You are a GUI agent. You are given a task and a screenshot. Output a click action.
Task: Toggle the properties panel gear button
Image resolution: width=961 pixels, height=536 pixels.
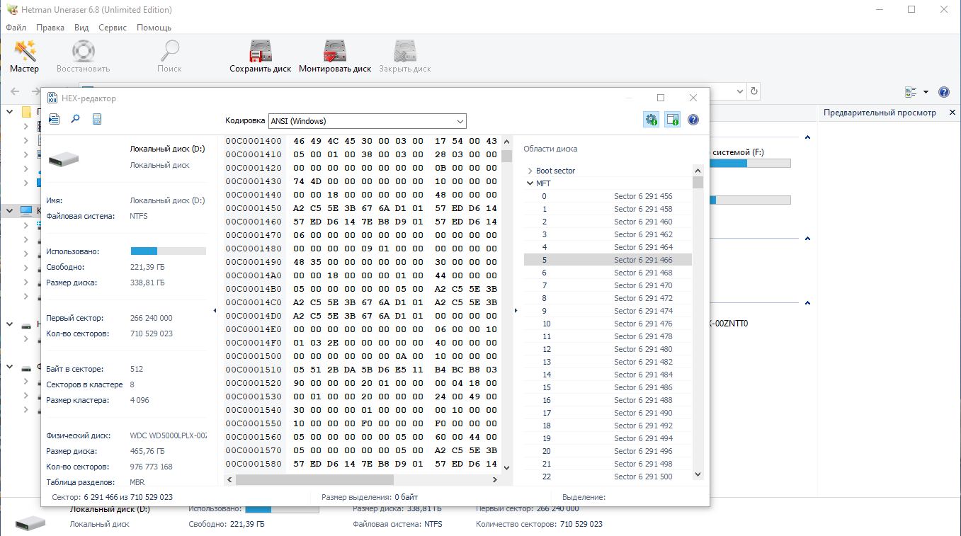[651, 120]
